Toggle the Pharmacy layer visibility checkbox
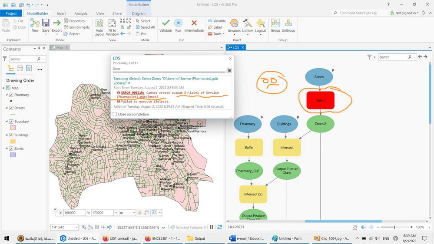 [x=11, y=95]
